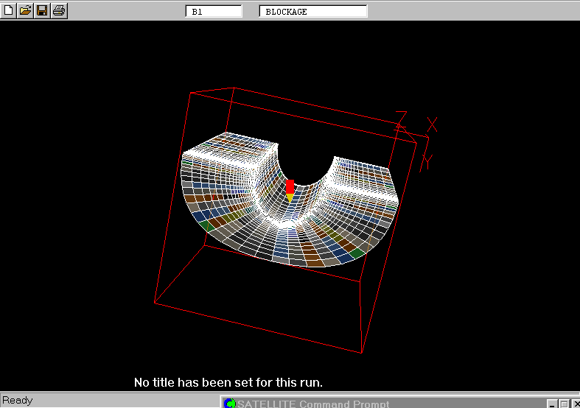Click the SATELLITE Command Prompt window icon
This screenshot has width=580, height=408.
pyautogui.click(x=230, y=403)
